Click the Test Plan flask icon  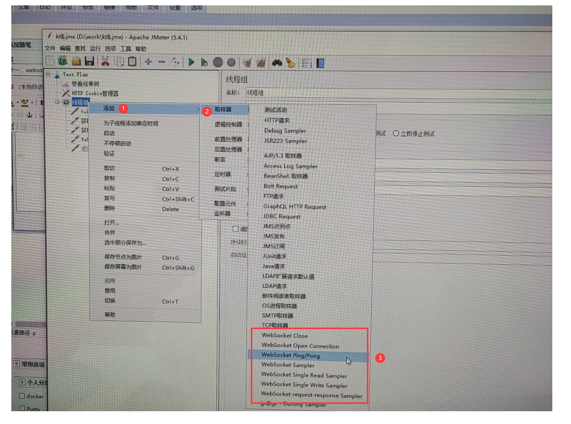[x=57, y=75]
